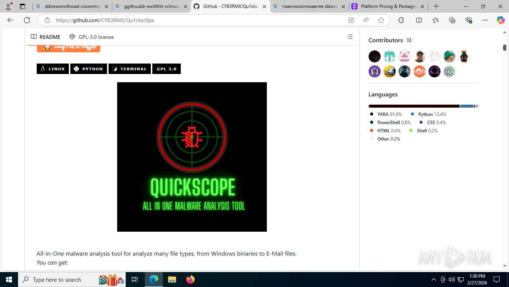Open the browser profile icon
Image resolution: width=509 pixels, height=287 pixels.
(8, 6)
